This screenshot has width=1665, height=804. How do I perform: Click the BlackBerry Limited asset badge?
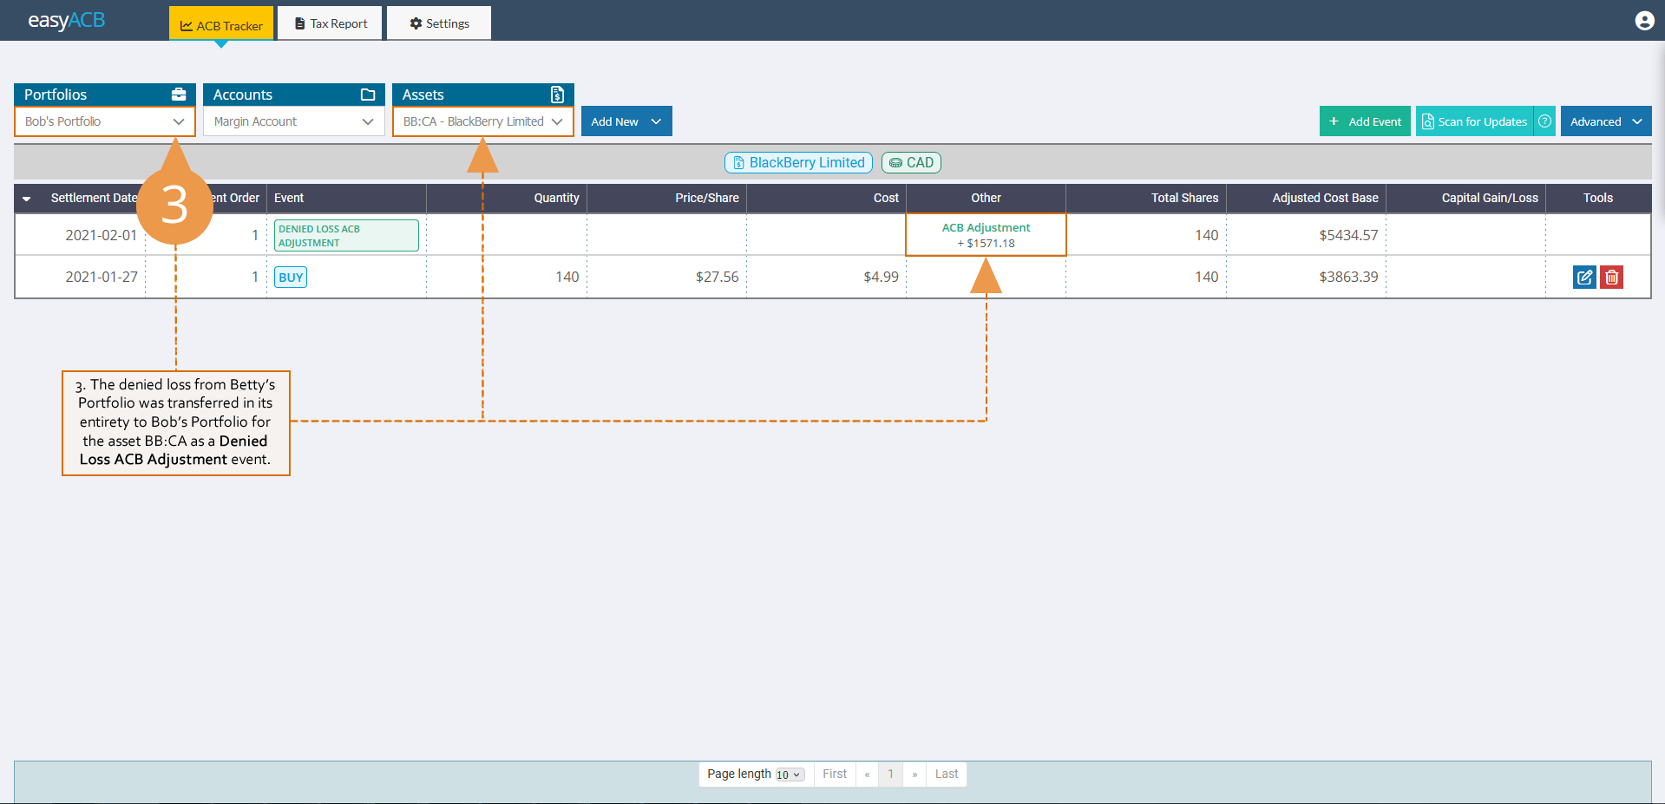(x=797, y=162)
